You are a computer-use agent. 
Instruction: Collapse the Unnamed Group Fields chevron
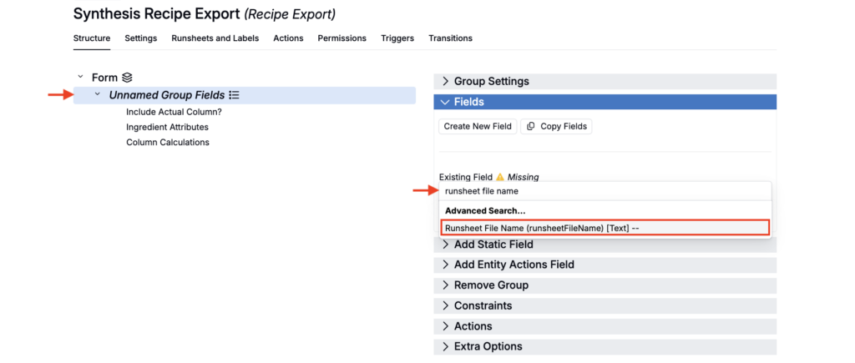[98, 95]
